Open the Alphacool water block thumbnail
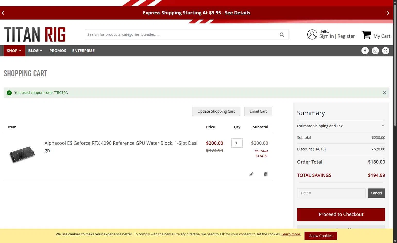397x243 pixels. tap(22, 154)
